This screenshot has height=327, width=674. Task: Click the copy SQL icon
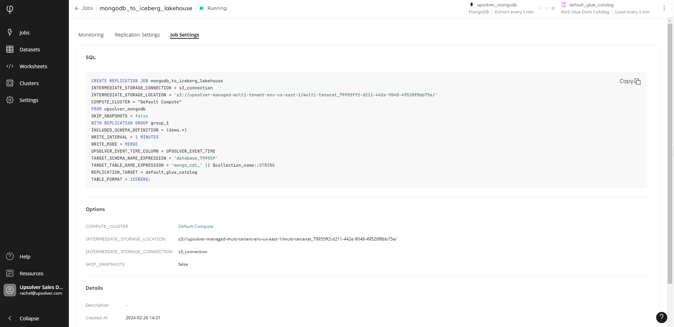point(637,82)
